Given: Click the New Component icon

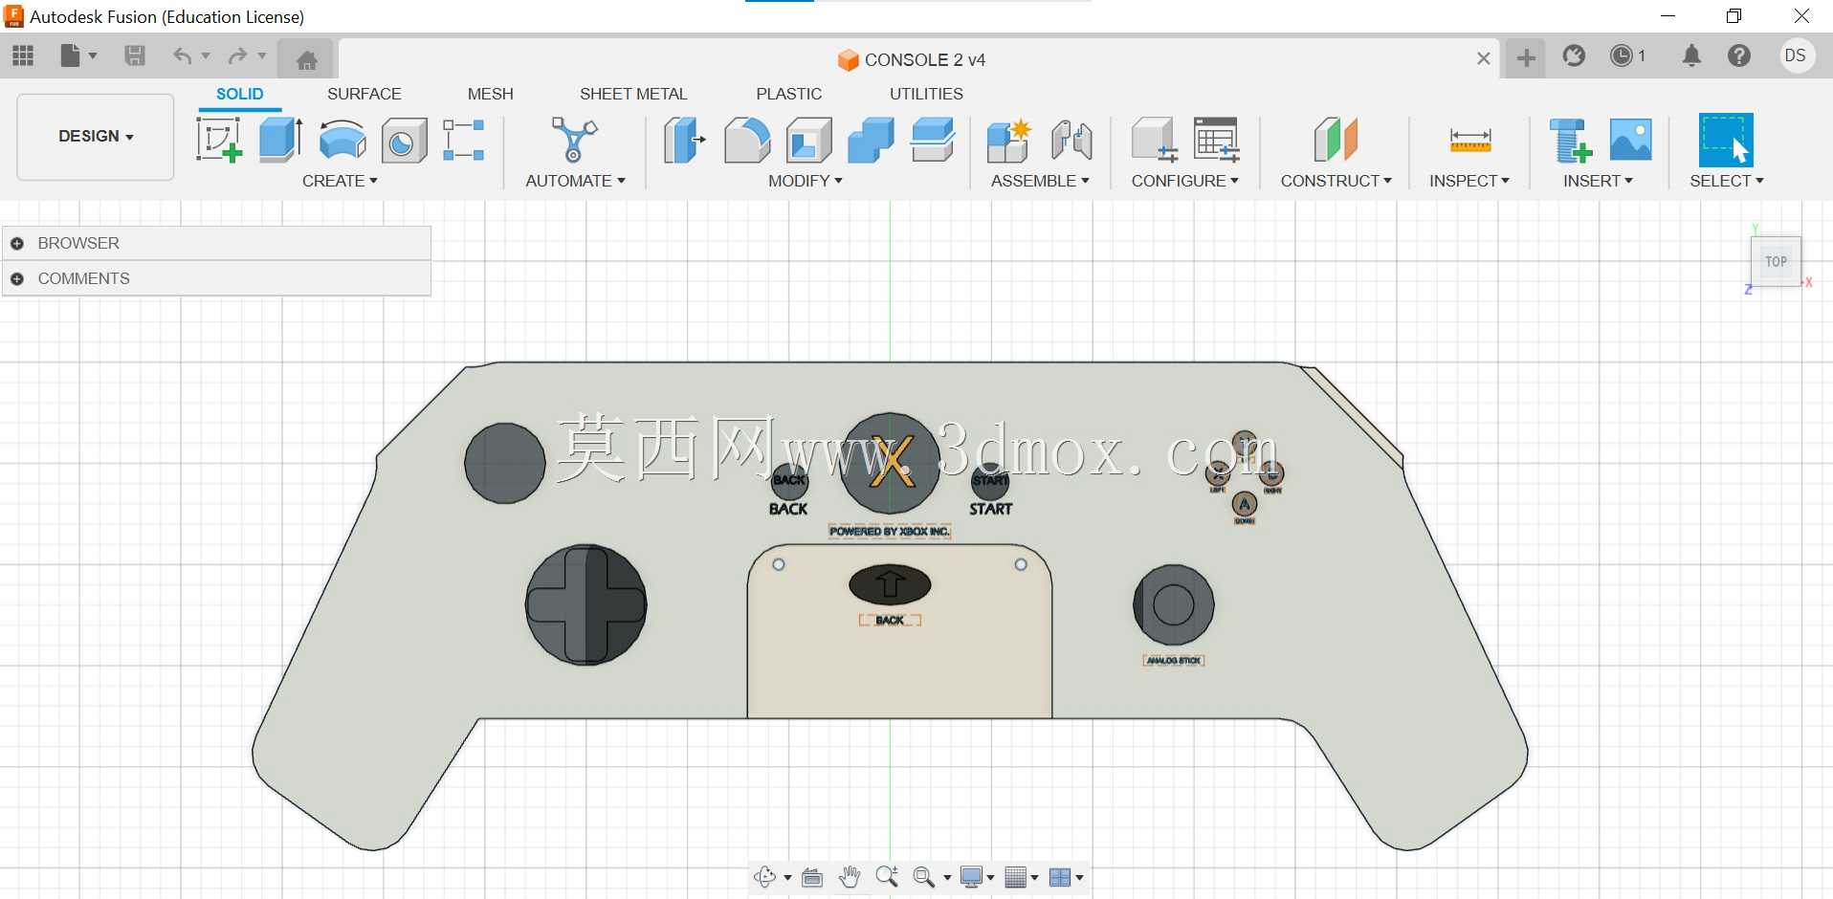Looking at the screenshot, I should click(1008, 140).
